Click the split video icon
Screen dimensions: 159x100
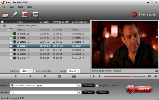click(74, 76)
